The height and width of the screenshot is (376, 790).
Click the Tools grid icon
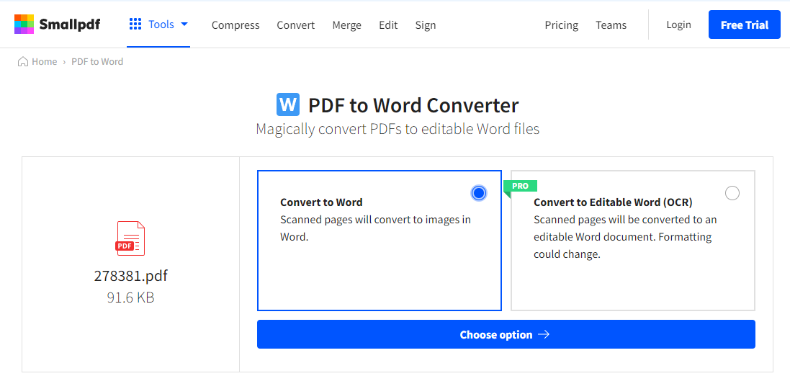[135, 24]
